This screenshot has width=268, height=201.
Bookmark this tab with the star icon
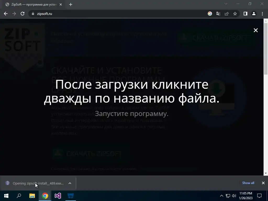click(235, 14)
